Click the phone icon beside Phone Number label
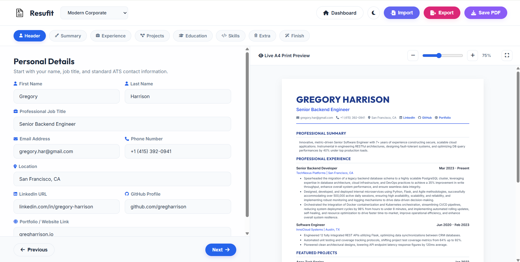This screenshot has width=520, height=262. tap(127, 139)
